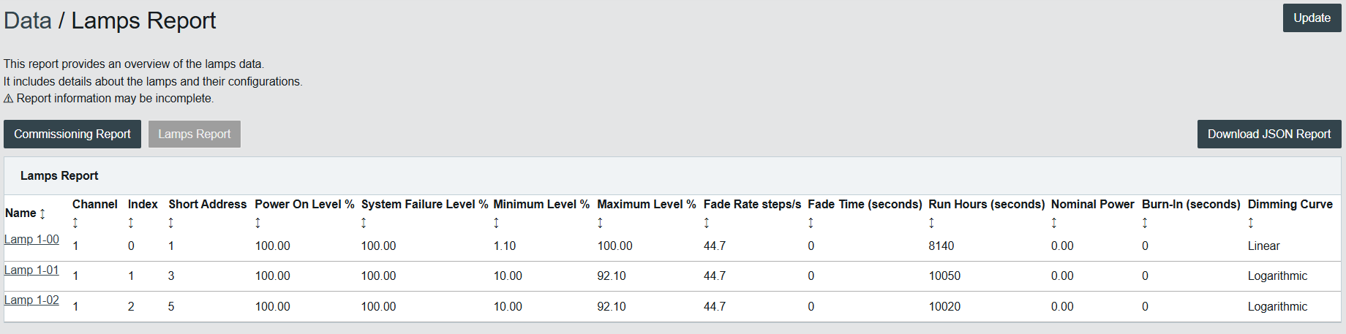The width and height of the screenshot is (1346, 334).
Task: Sort by Fade Rate steps/s arrow
Action: point(707,223)
